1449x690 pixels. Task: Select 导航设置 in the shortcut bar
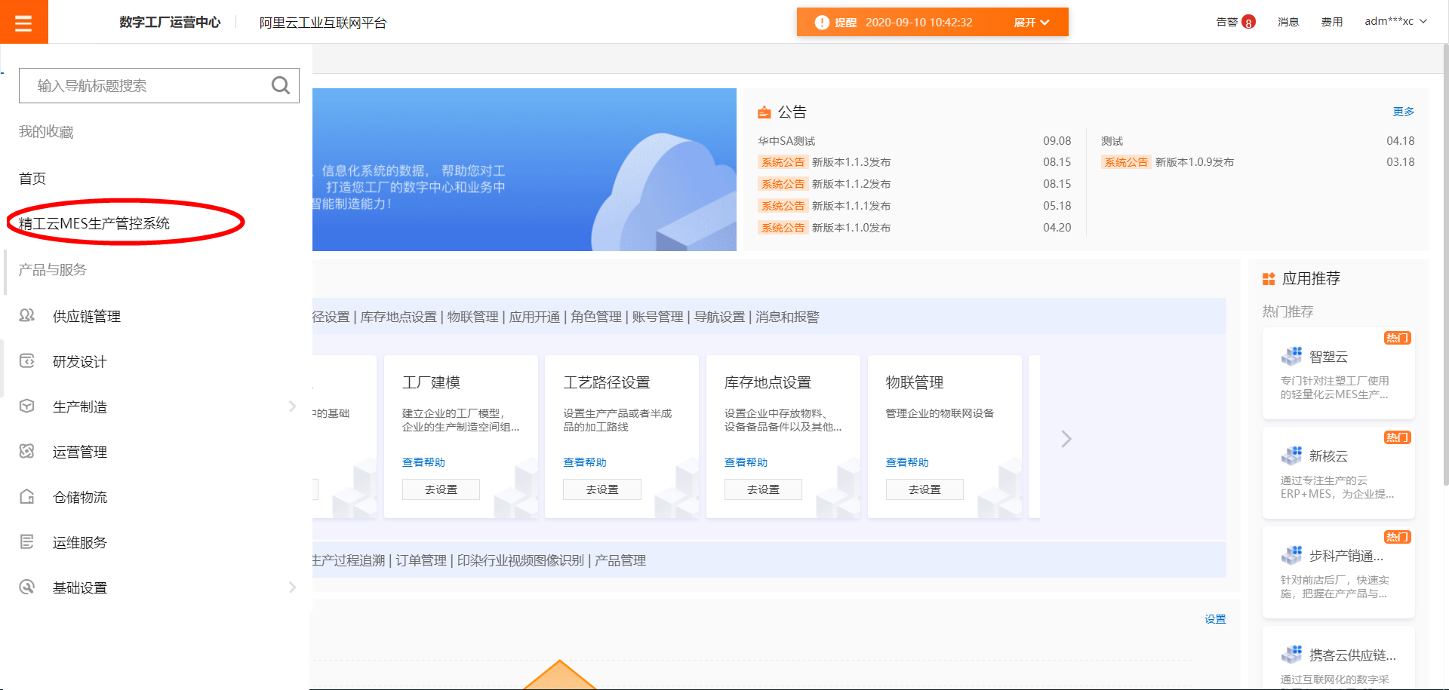click(x=719, y=317)
